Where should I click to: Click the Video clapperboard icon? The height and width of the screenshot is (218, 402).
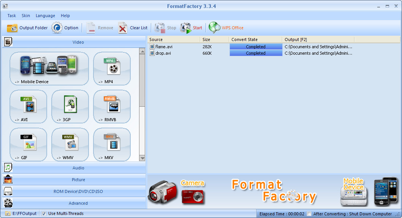pyautogui.click(x=8, y=42)
